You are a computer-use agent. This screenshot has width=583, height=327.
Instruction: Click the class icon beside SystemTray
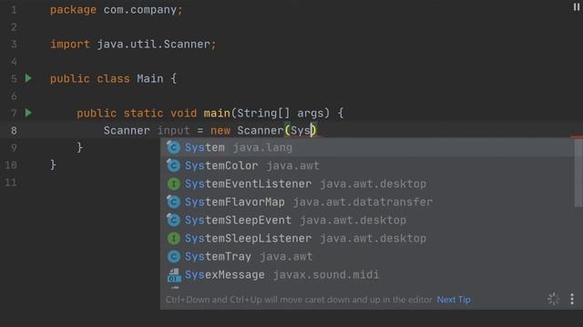[x=174, y=256]
